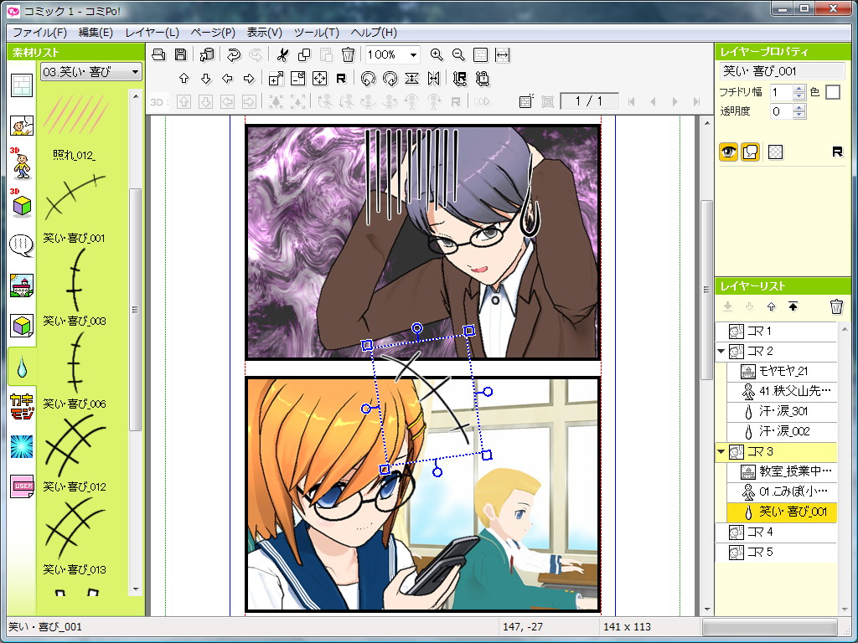Open the speech balloon material category
Image resolution: width=858 pixels, height=643 pixels.
point(22,245)
